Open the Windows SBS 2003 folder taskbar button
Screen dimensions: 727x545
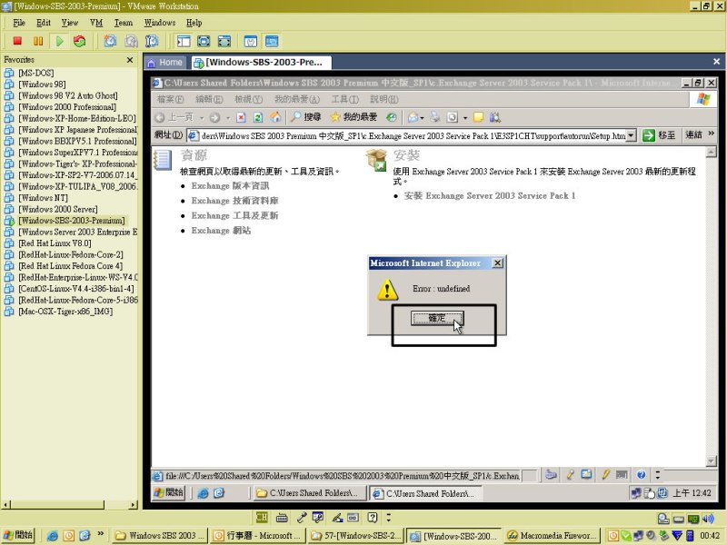(x=160, y=536)
